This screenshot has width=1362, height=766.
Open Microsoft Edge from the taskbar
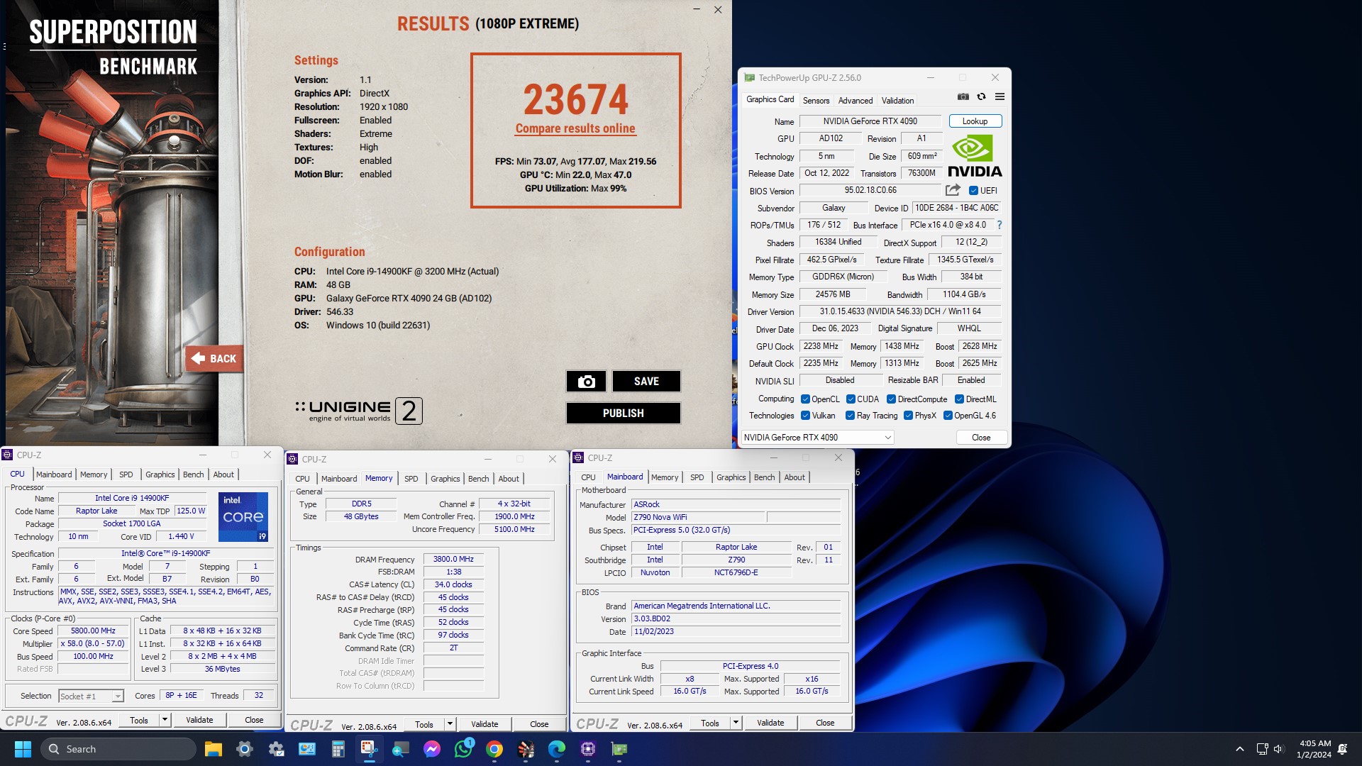tap(557, 749)
